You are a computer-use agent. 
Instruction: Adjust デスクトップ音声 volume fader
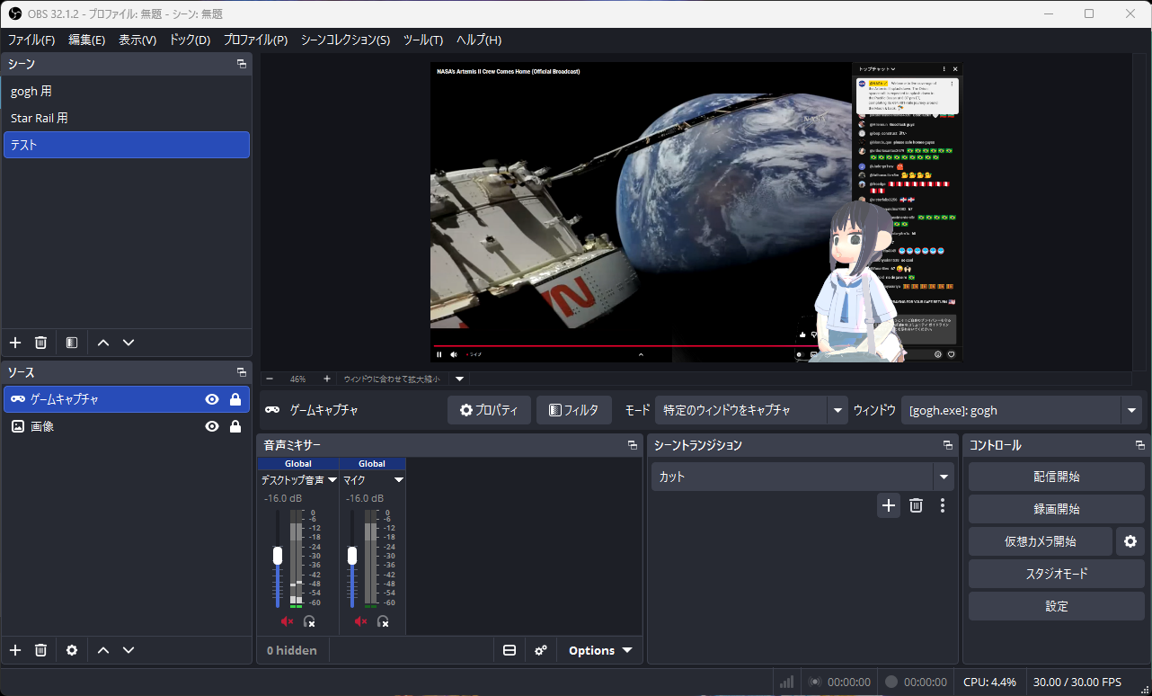click(278, 556)
